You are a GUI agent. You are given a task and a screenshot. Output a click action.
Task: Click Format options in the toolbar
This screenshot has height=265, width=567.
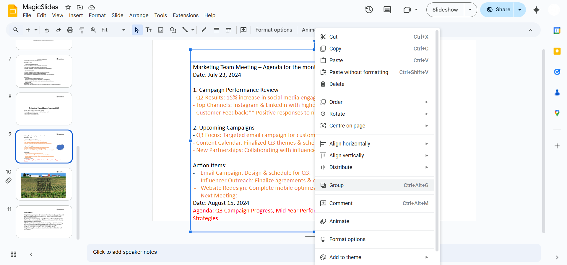point(274,30)
